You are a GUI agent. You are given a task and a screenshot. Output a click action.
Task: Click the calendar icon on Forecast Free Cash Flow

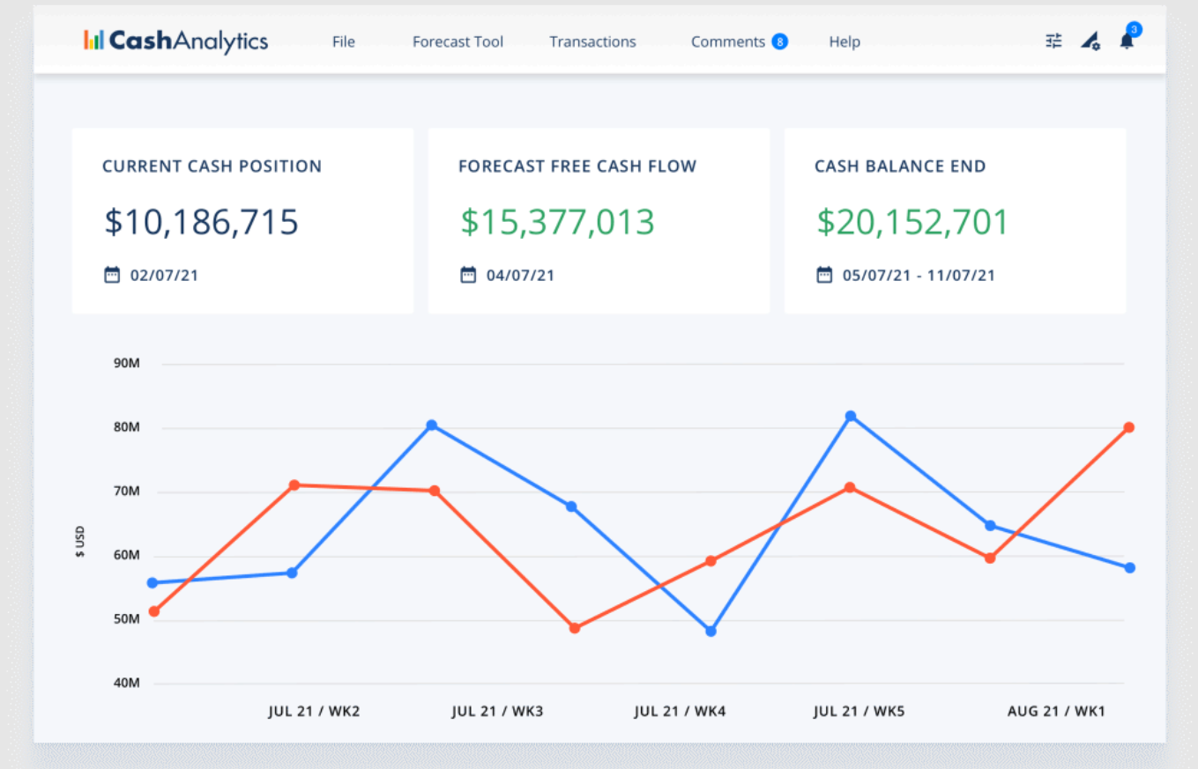click(467, 274)
